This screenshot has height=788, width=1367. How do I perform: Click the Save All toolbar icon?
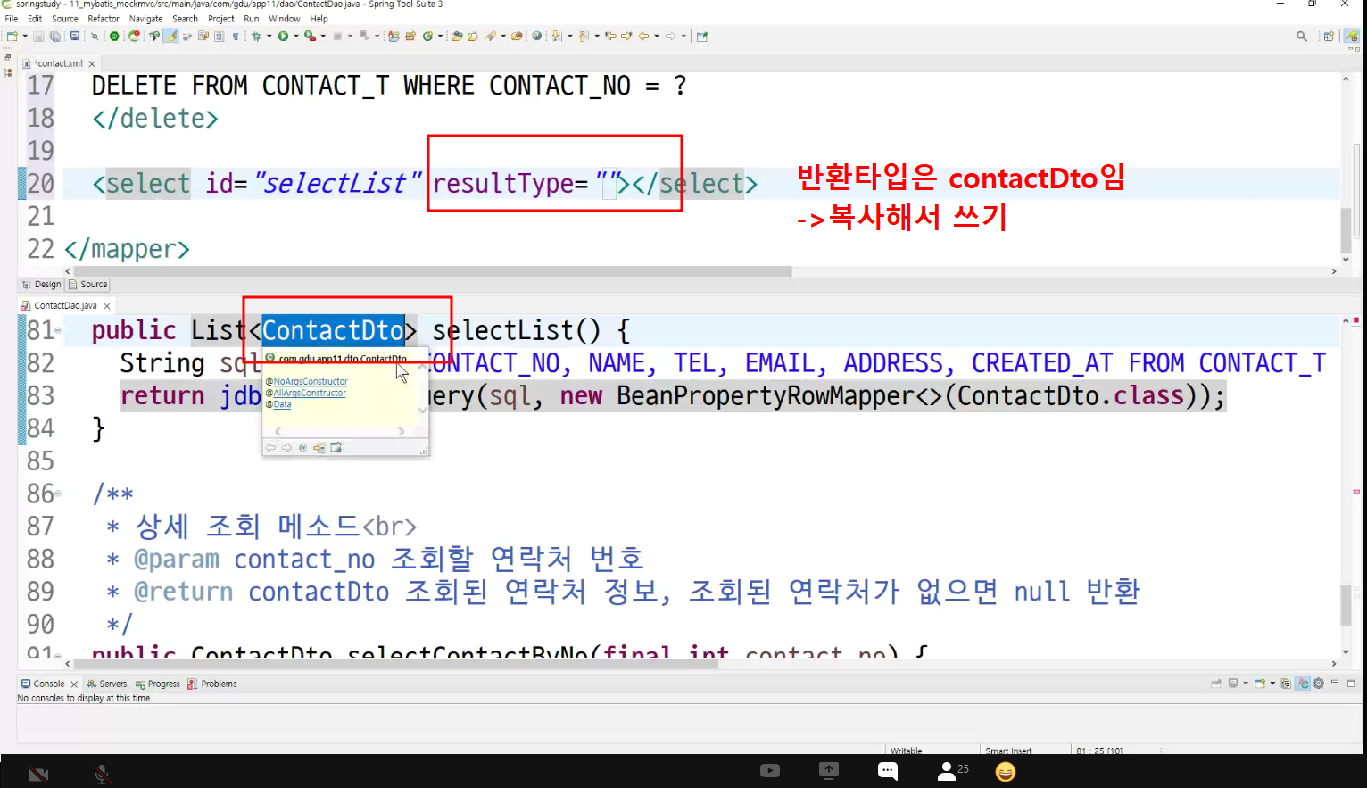click(55, 37)
